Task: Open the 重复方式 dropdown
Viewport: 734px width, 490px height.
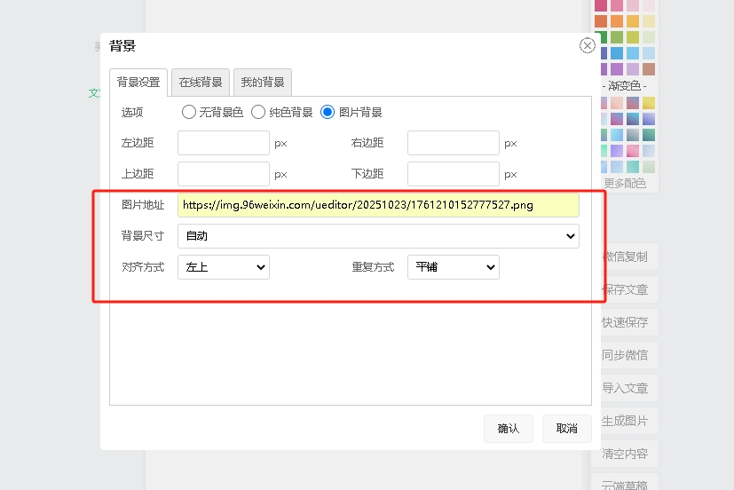Action: 453,267
